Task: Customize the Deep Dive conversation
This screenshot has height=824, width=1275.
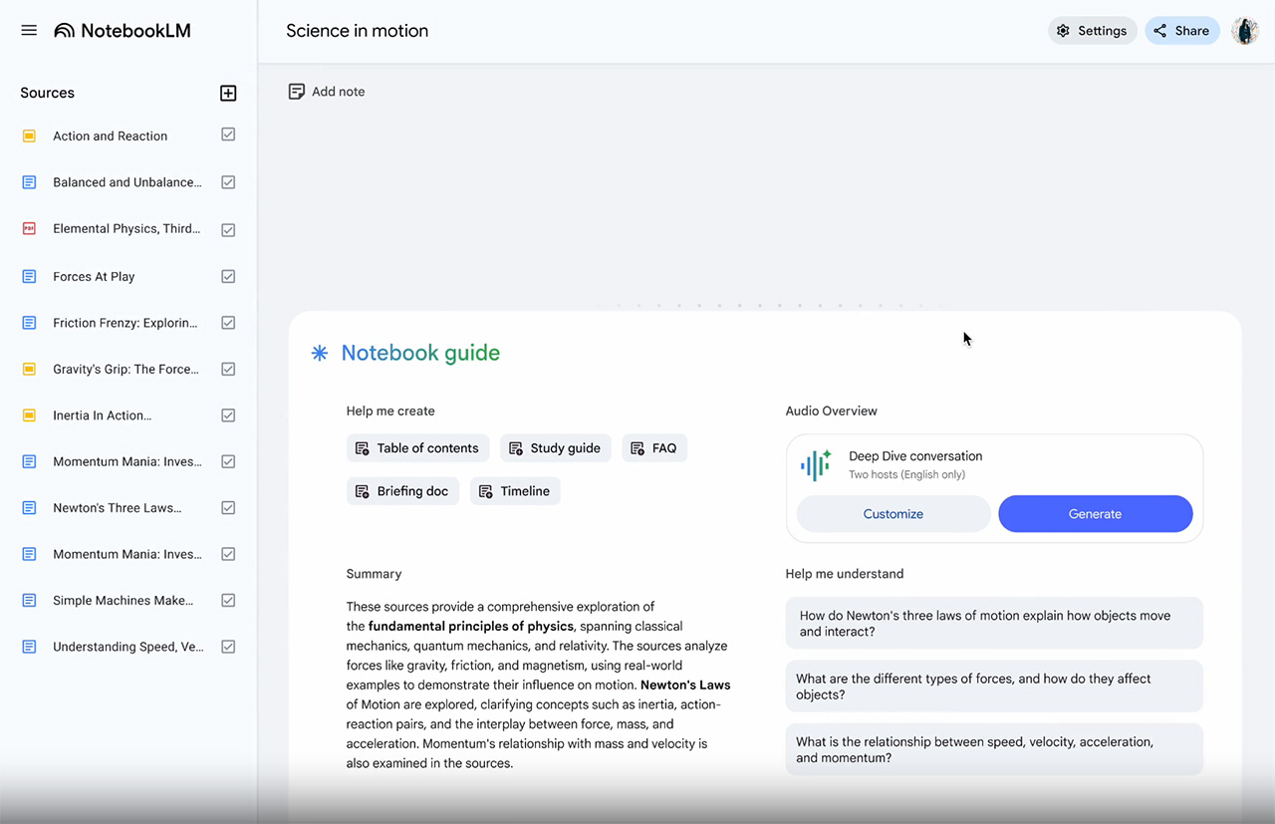Action: point(892,514)
